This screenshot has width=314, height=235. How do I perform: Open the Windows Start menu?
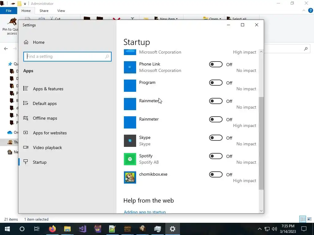7,229
